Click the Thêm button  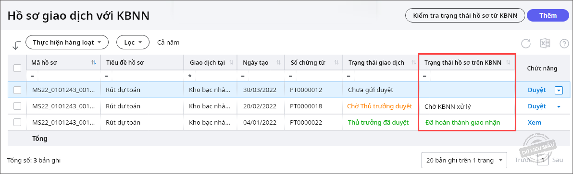tap(548, 16)
